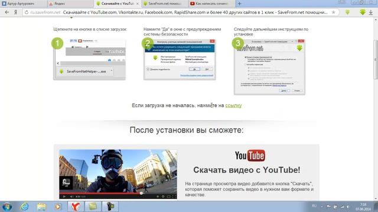The image size is (378, 212).
Task: Switch to the SaveFrom.net помощник tab
Action: (164, 4)
